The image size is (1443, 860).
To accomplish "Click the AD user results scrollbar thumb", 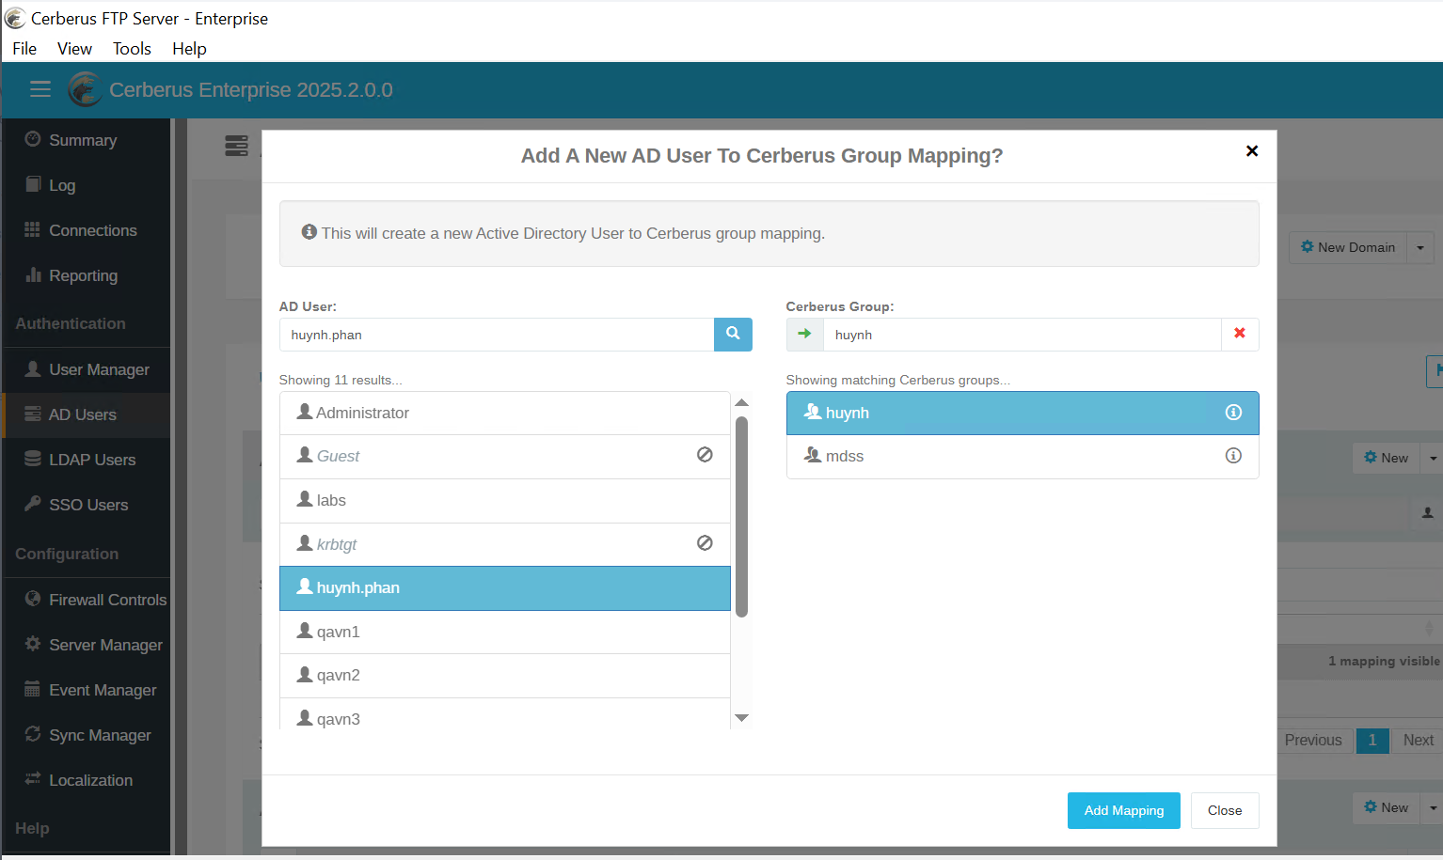I will 741,517.
